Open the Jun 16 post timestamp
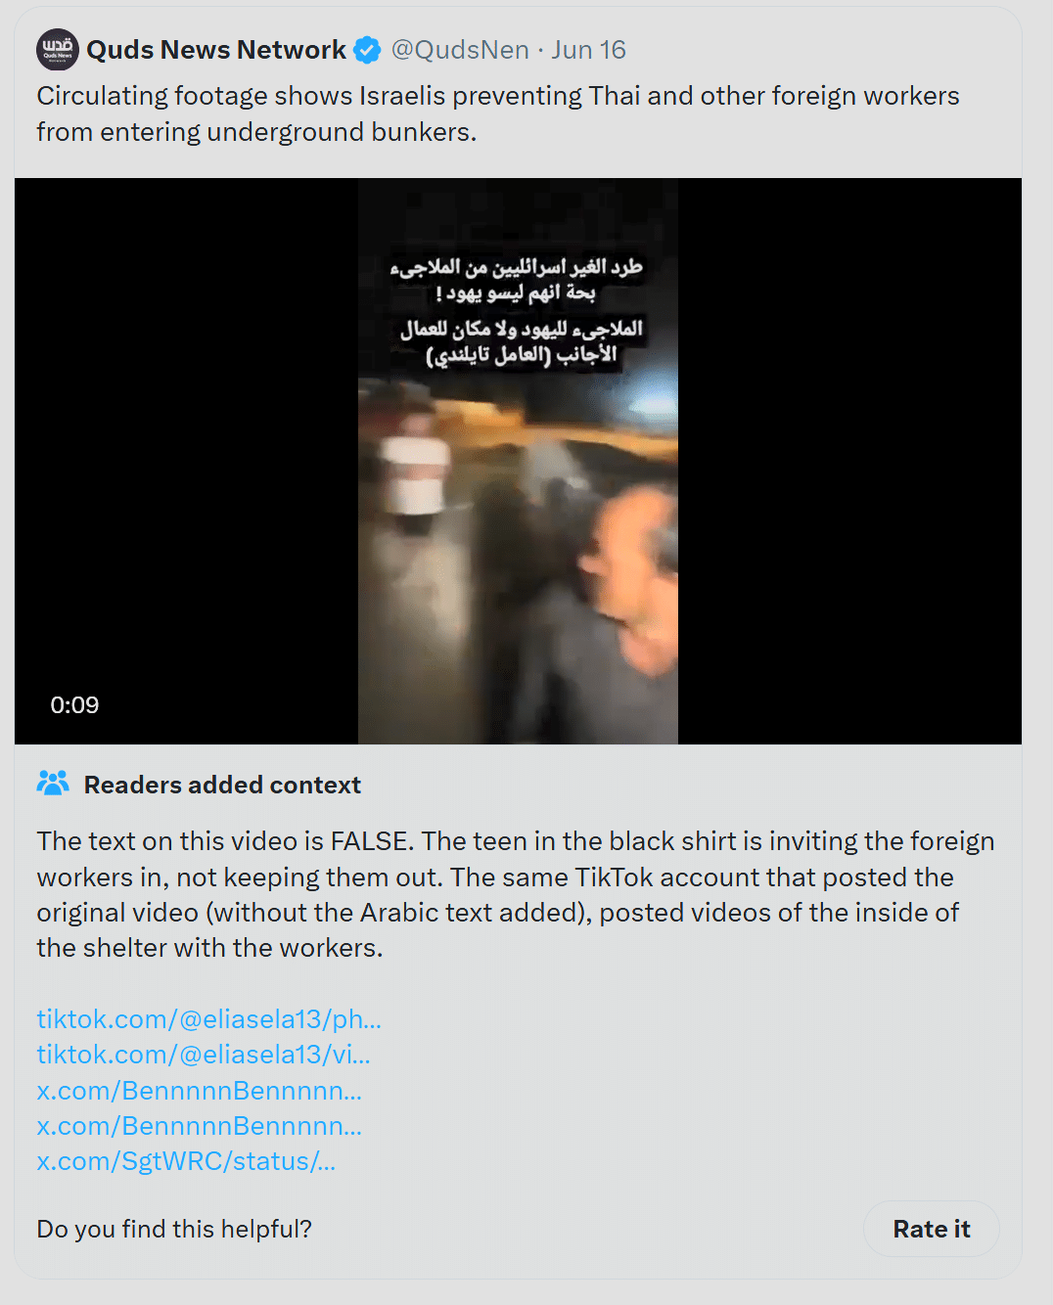 (588, 50)
